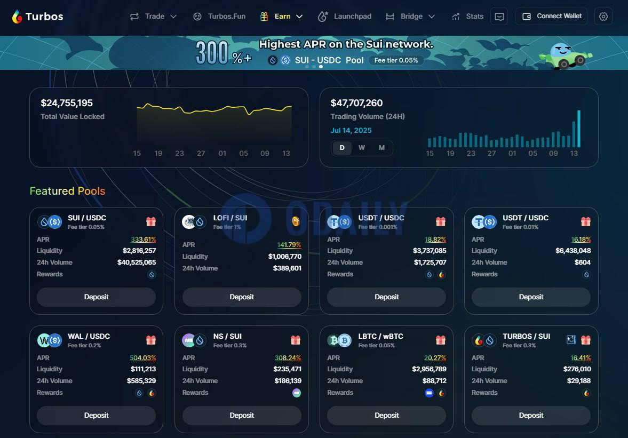Click SUI reward icon in WAL / USDC card

tap(139, 393)
